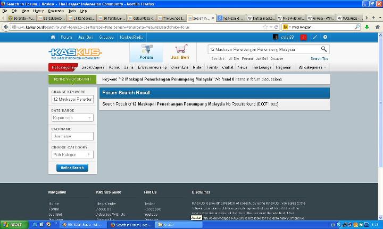Open the Debat Capres category
Image resolution: width=383 pixels, height=229 pixels.
click(x=93, y=67)
